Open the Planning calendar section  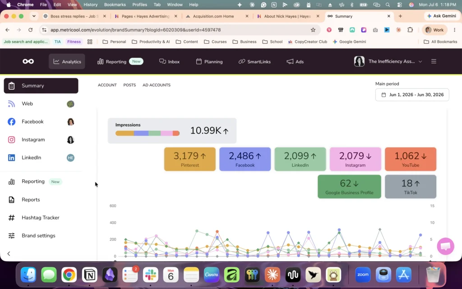209,61
